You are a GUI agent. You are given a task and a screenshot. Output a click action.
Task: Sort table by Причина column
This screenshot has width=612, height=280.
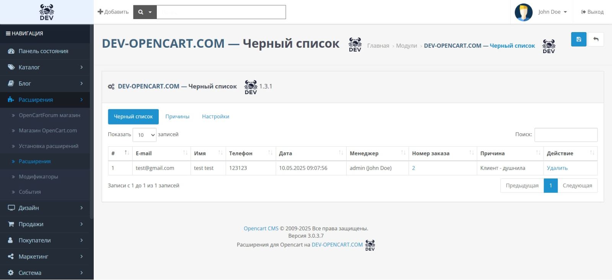tap(510, 154)
